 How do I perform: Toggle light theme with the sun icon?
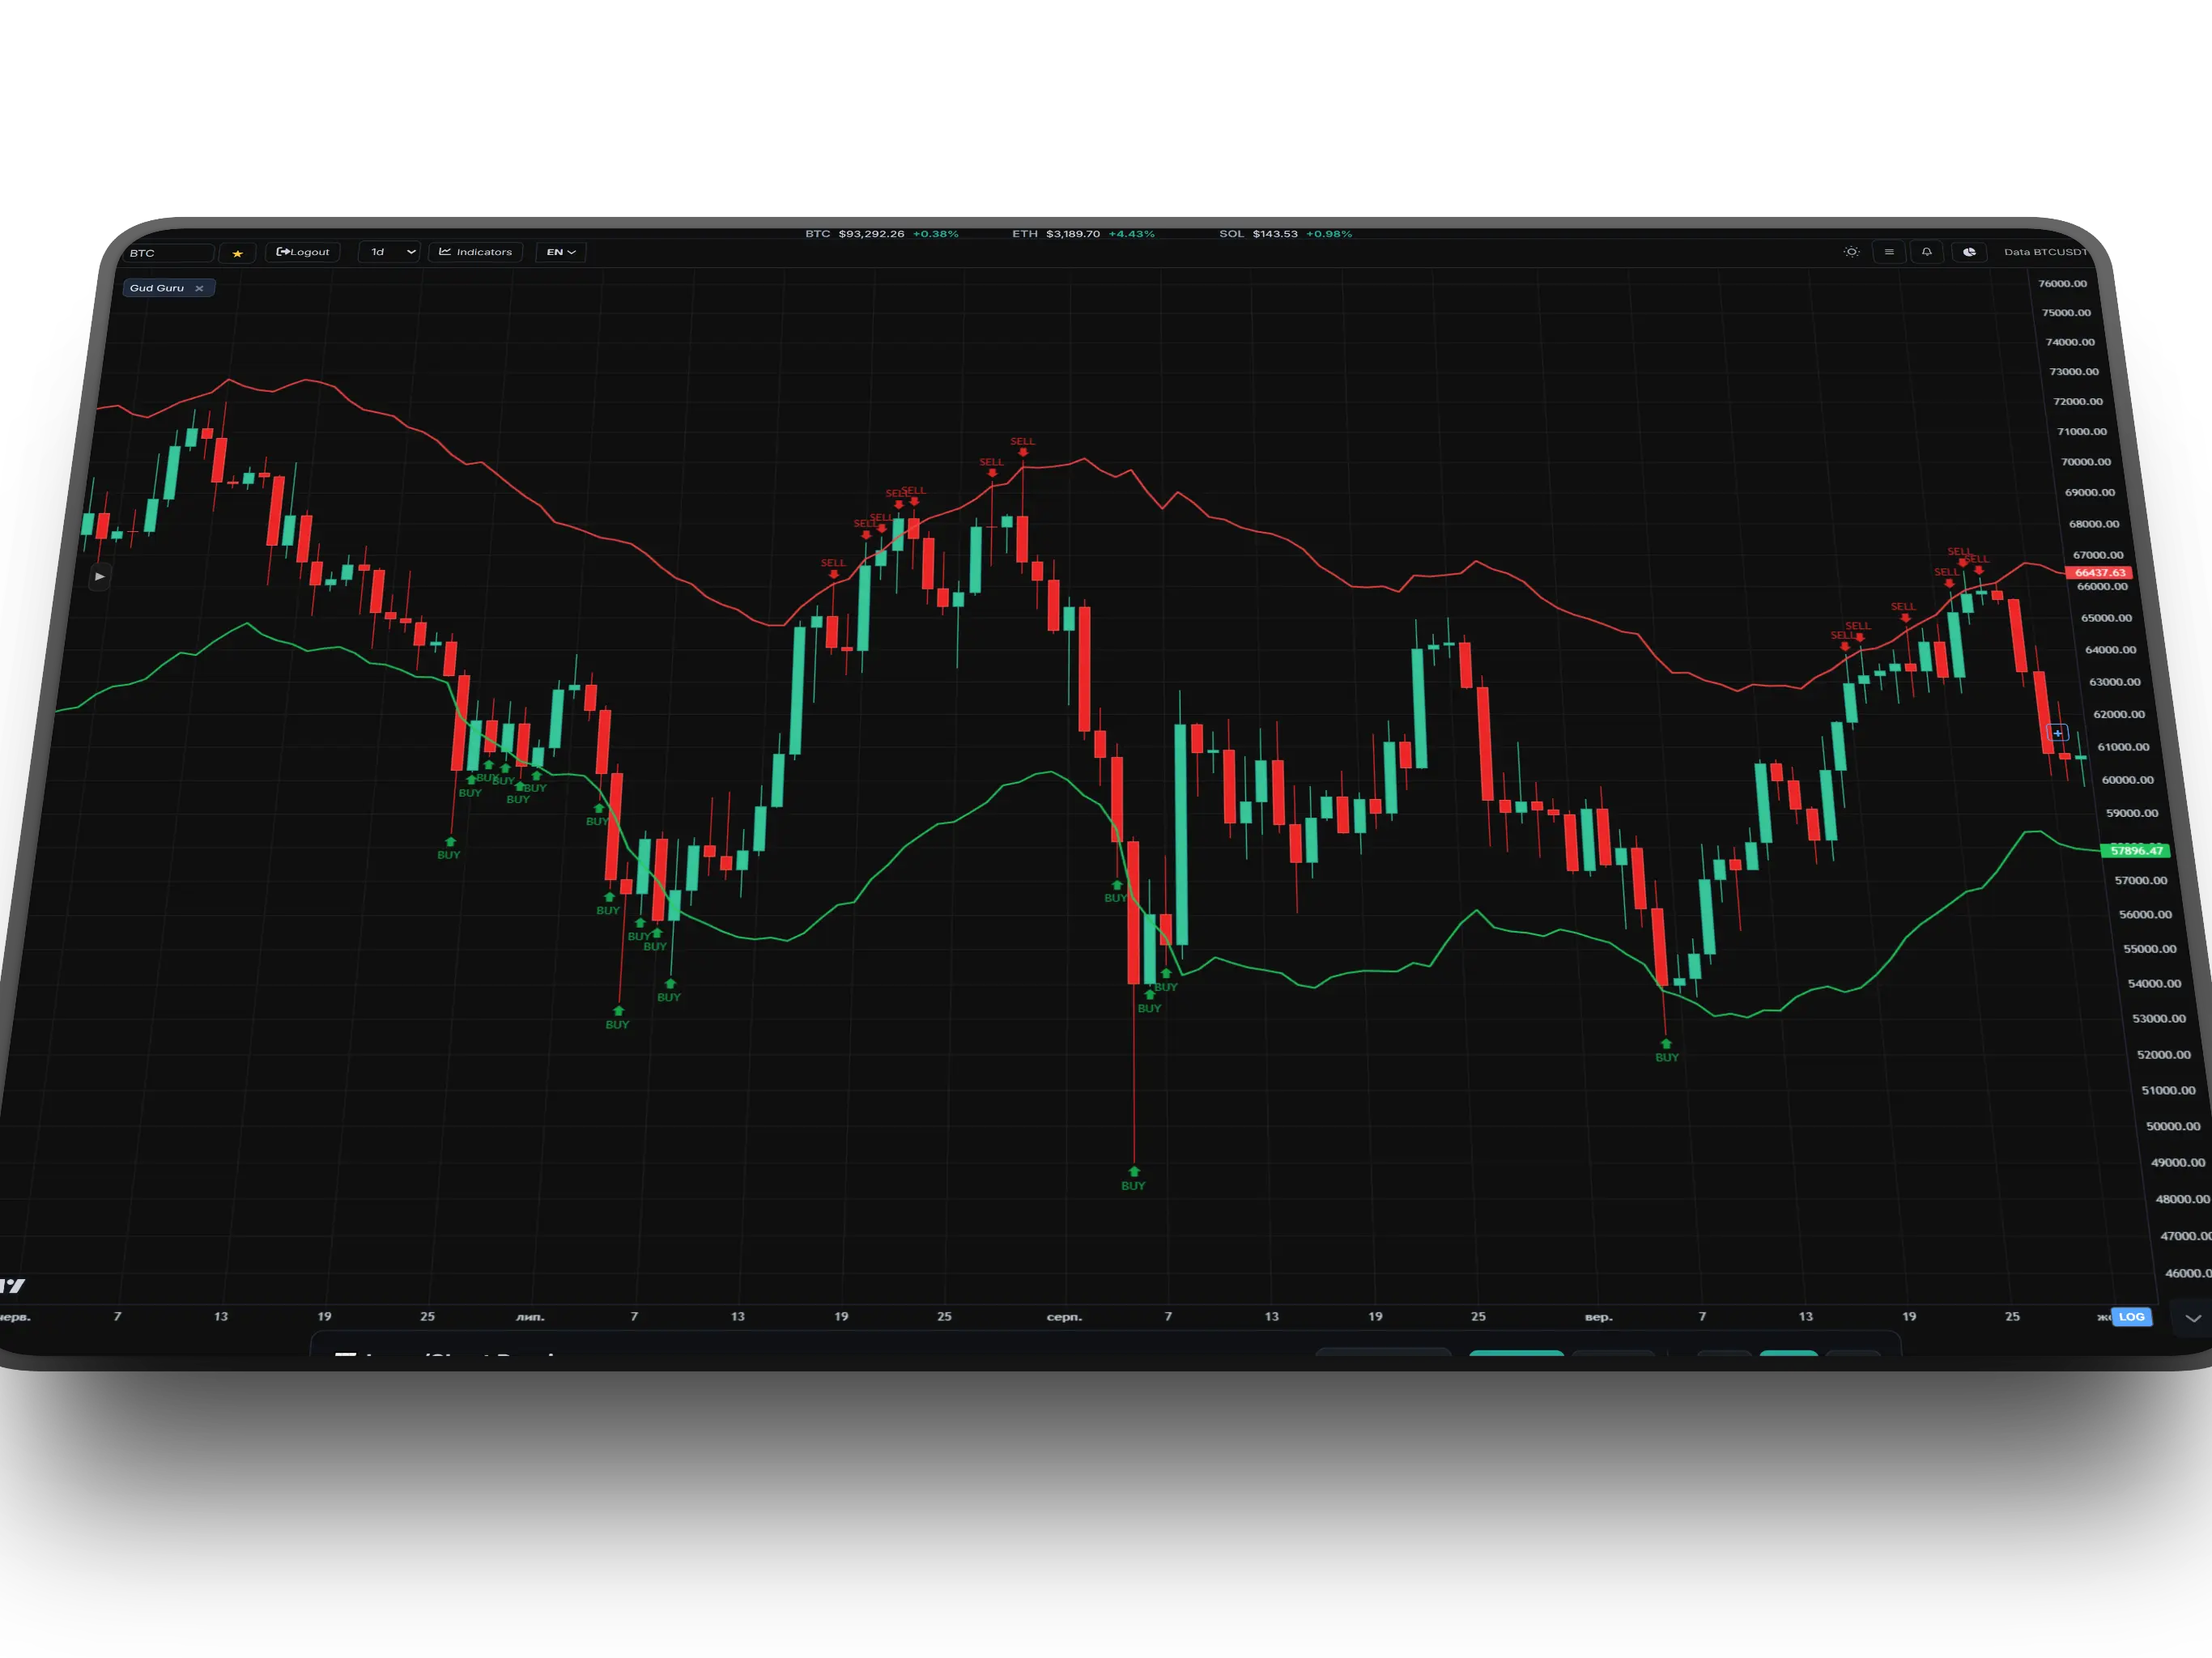(1851, 252)
